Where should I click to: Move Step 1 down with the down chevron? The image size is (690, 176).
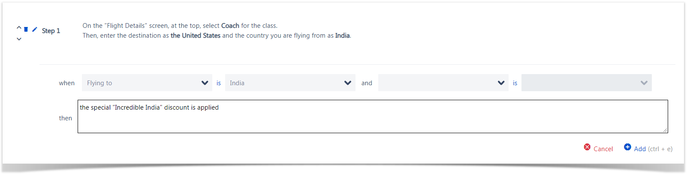point(19,39)
